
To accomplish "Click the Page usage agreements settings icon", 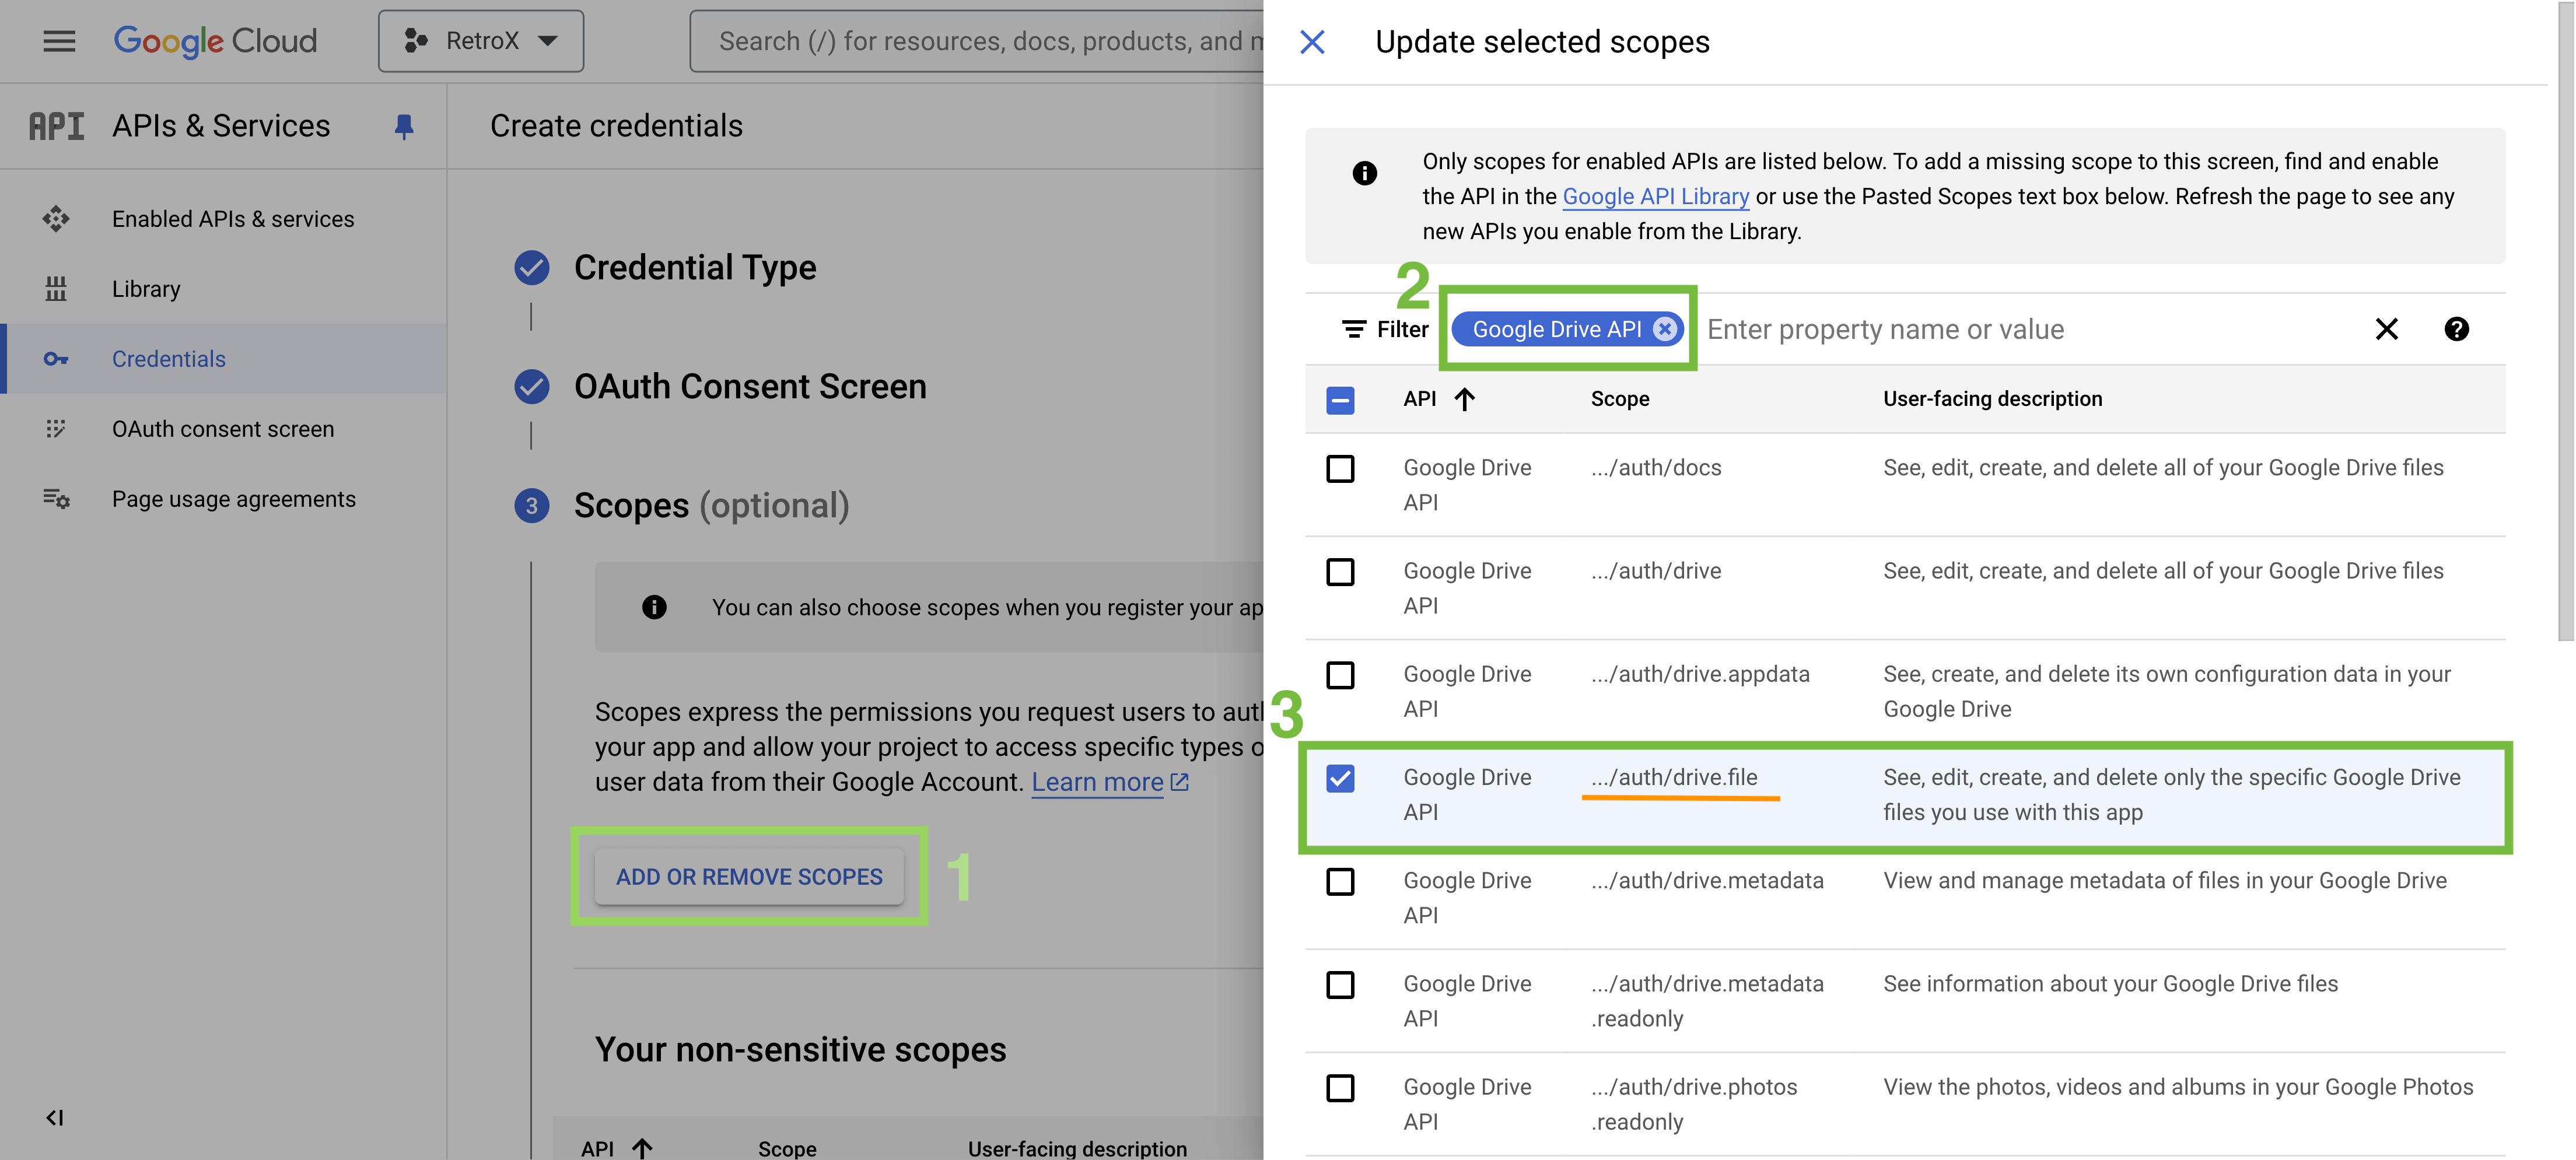I will click(x=56, y=499).
